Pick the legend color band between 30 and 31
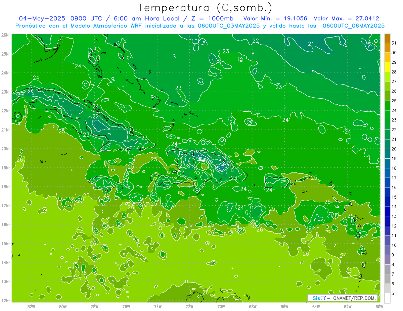The image size is (403, 311). [x=388, y=48]
